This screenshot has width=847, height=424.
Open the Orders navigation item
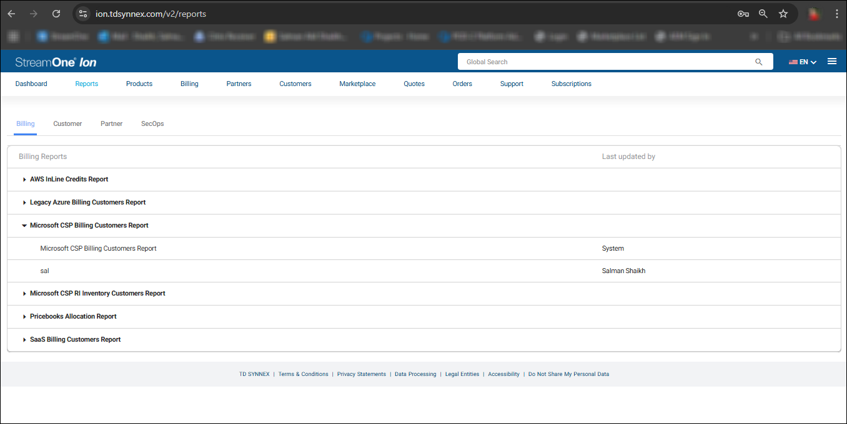[462, 84]
